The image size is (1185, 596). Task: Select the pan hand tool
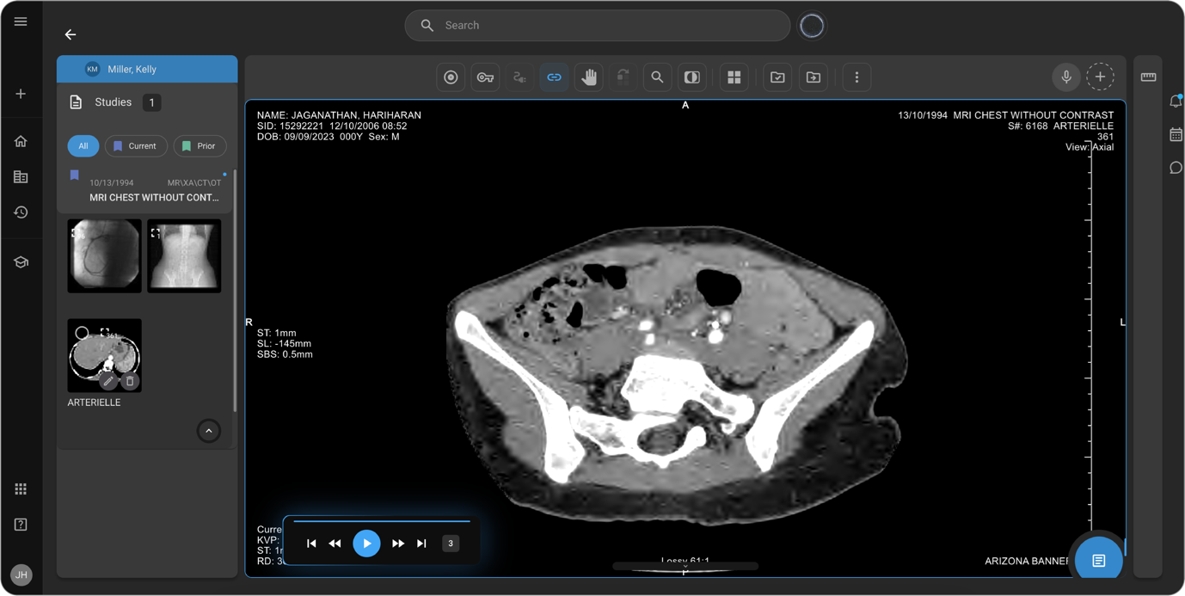(x=589, y=77)
